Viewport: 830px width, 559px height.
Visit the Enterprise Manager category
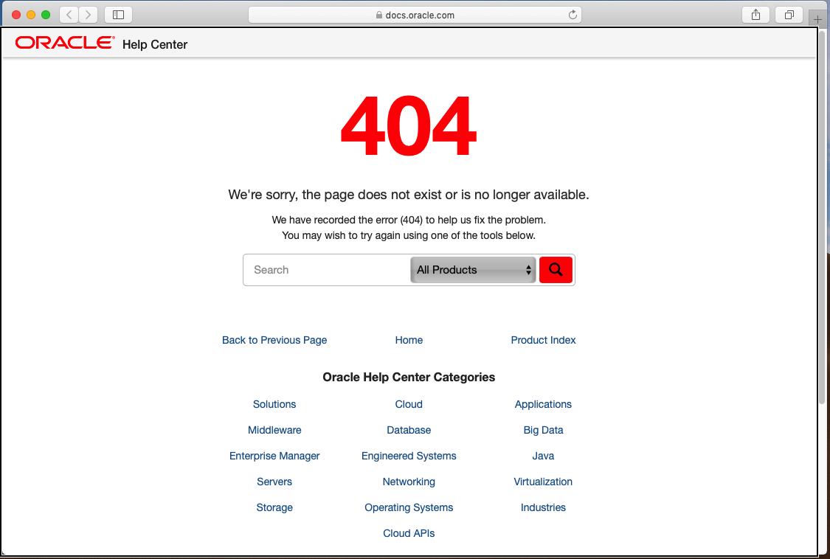coord(274,456)
